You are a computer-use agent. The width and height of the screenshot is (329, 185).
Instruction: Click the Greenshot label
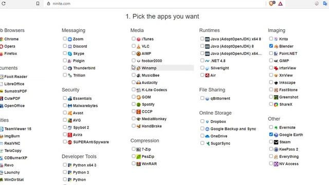289,97
